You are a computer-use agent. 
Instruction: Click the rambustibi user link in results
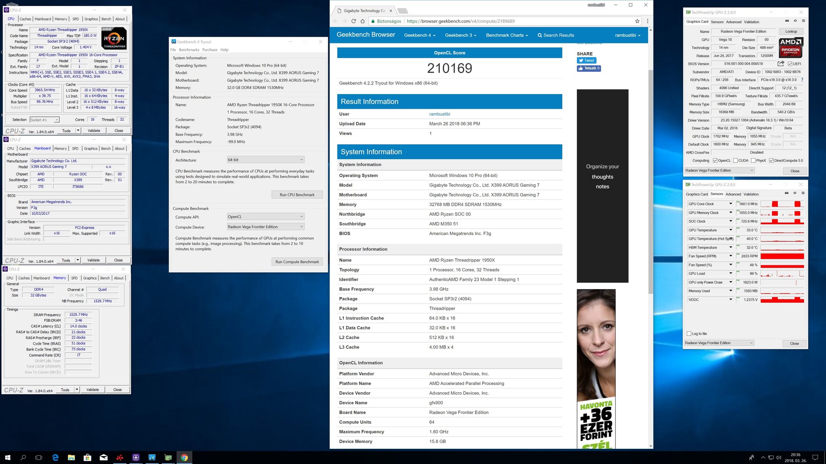coord(440,114)
